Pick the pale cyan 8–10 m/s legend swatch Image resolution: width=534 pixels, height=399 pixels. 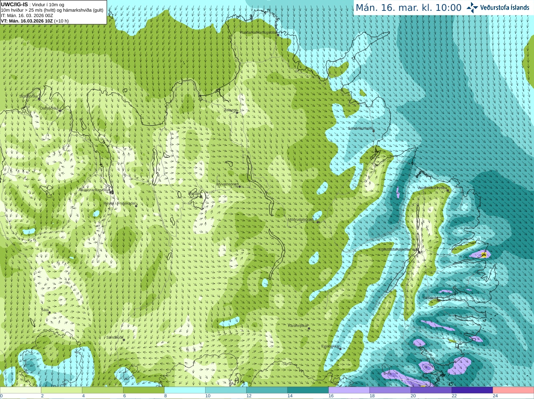185,390
